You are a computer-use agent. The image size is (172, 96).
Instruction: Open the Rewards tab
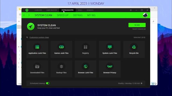point(90,10)
